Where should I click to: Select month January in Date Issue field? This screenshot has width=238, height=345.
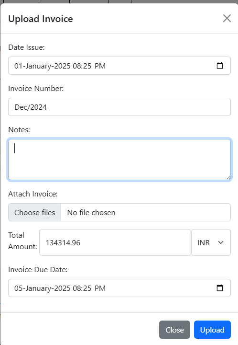[38, 66]
